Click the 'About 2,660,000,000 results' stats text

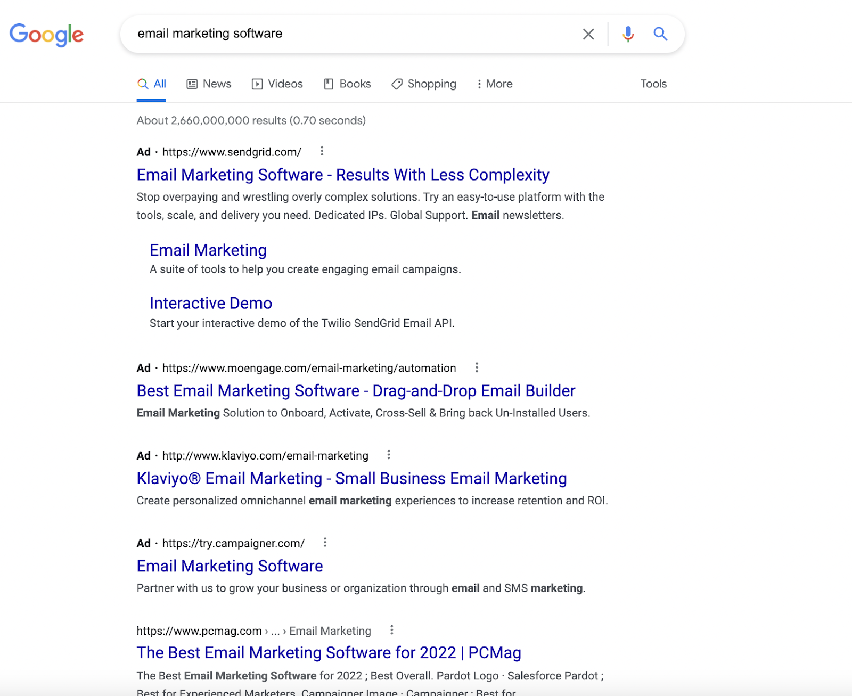click(x=251, y=121)
